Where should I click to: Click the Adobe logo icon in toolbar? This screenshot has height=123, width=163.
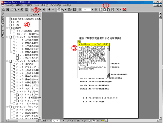[x=125, y=10]
